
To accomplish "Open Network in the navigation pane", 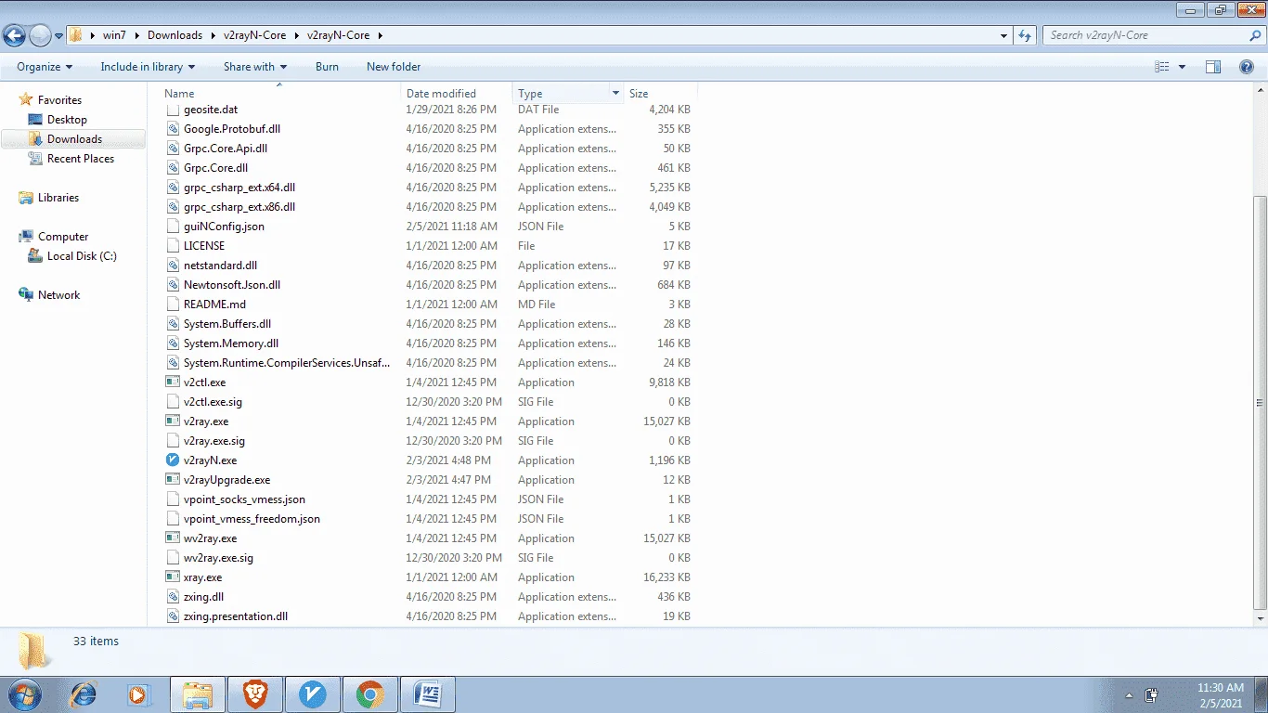I will coord(58,295).
